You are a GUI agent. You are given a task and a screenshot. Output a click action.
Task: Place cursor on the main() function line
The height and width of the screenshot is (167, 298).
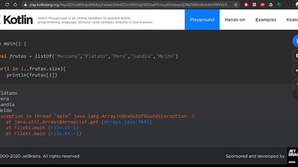[13, 44]
